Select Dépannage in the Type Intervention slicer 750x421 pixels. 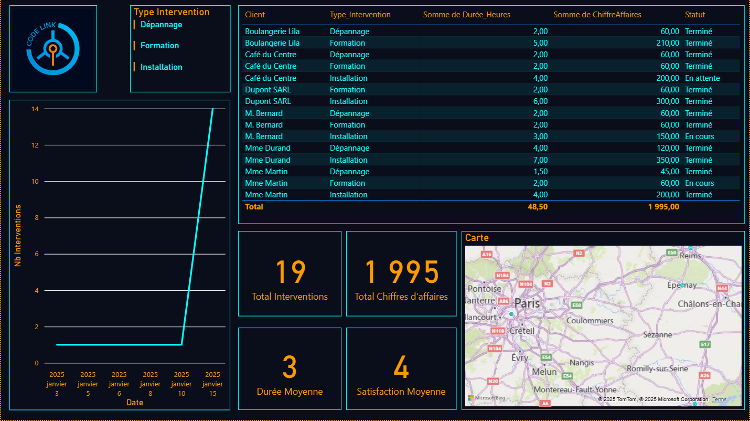(160, 24)
